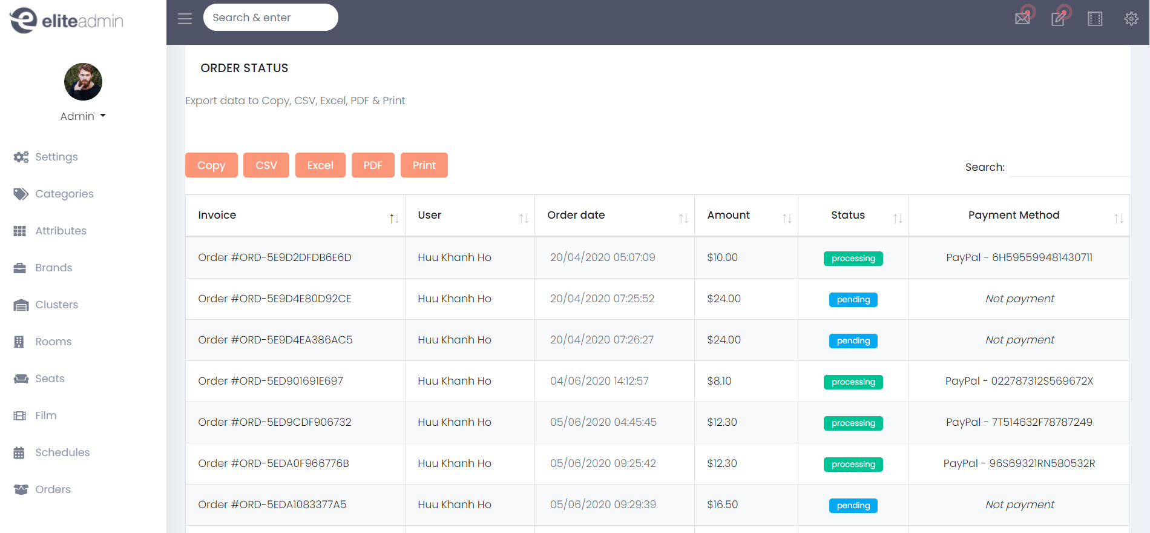The height and width of the screenshot is (533, 1150).
Task: Go to Schedules in the sidebar
Action: (x=62, y=452)
